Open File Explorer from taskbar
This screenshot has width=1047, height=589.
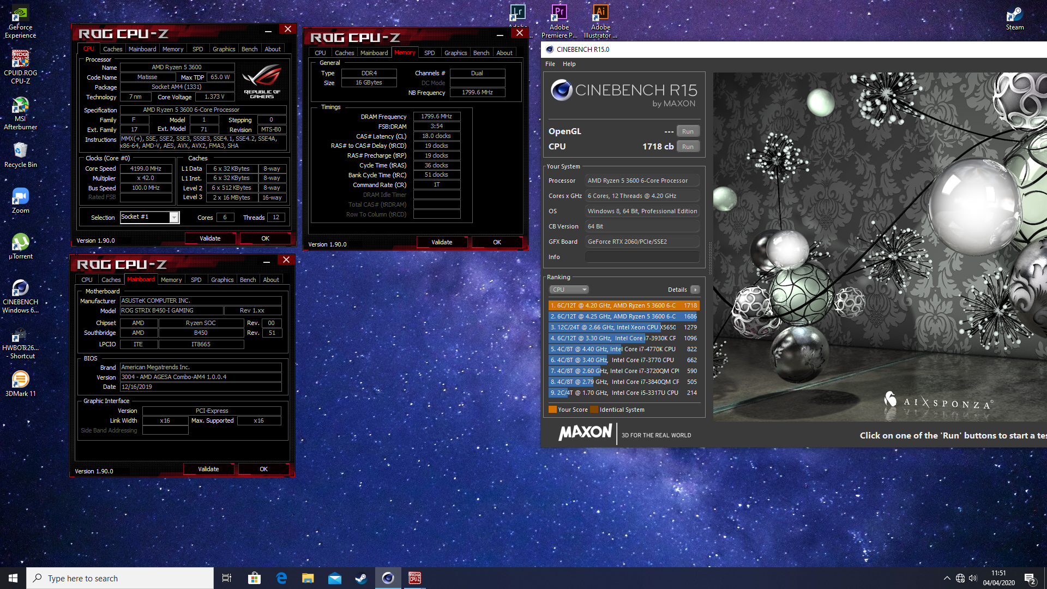[308, 578]
